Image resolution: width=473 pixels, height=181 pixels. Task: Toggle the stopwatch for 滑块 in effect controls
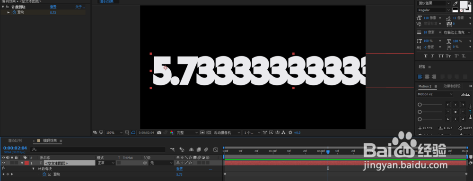14,12
